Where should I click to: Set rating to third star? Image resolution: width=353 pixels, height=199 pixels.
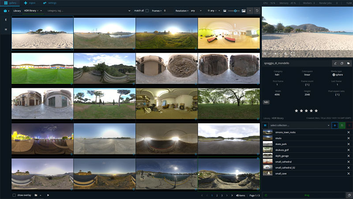click(306, 110)
